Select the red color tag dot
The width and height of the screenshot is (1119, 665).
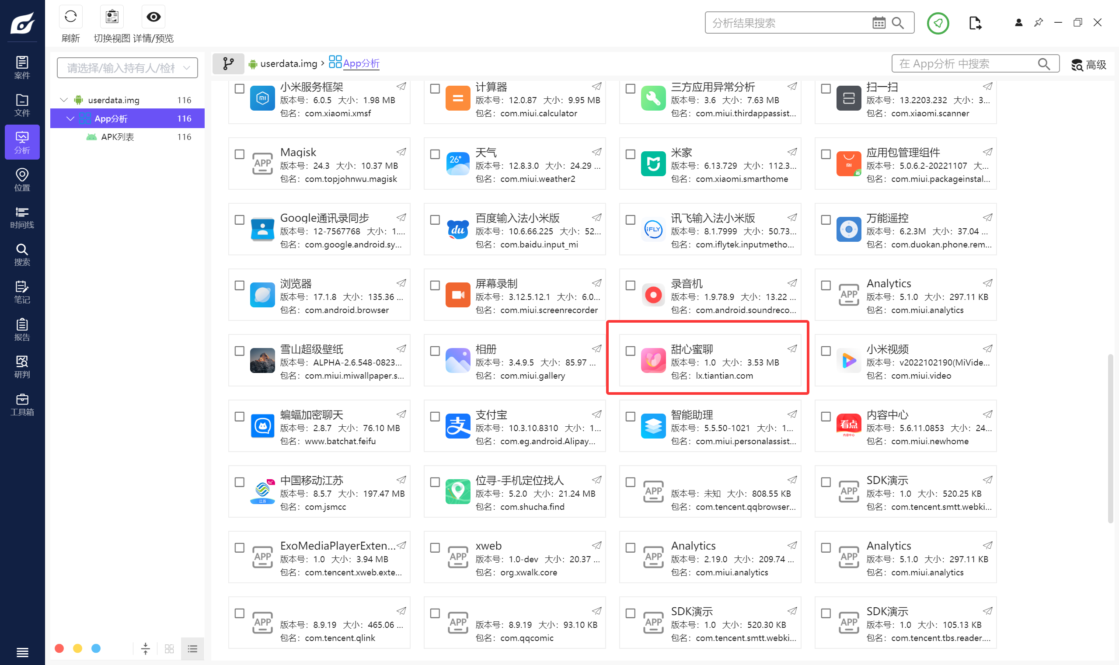coord(59,648)
